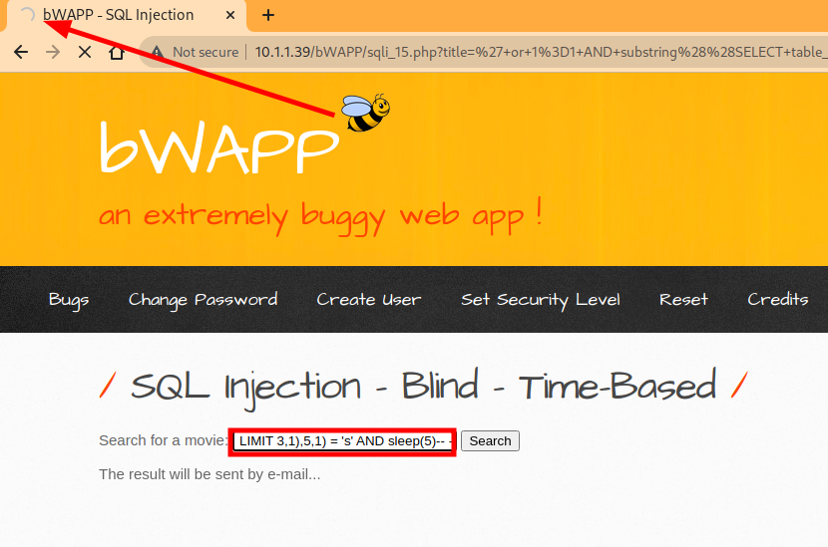
Task: Open the Create User page
Action: 368,300
